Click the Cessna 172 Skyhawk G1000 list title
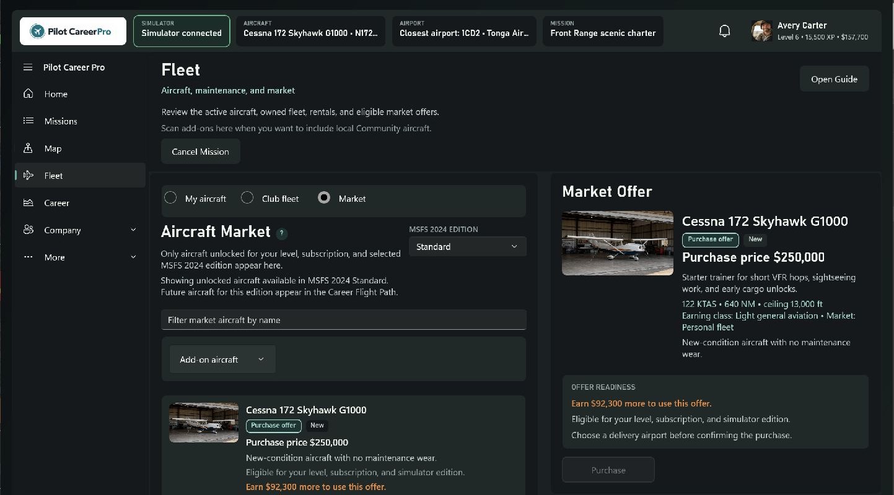 tap(306, 410)
